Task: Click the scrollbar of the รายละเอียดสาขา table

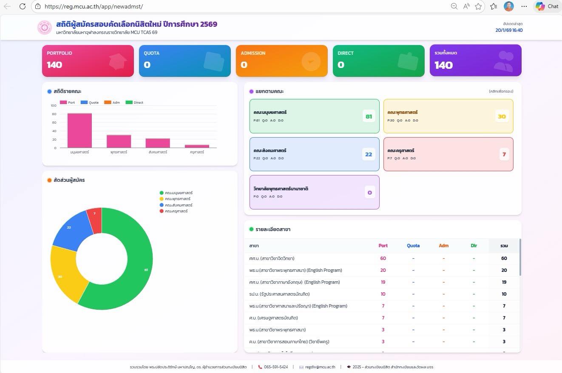Action: click(520, 257)
